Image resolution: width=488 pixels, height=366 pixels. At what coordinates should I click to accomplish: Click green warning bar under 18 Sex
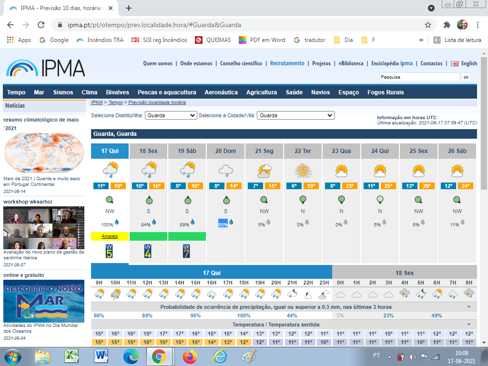click(x=149, y=236)
